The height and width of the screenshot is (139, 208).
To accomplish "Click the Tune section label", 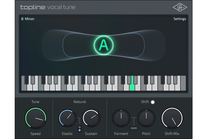I will [x=35, y=102].
